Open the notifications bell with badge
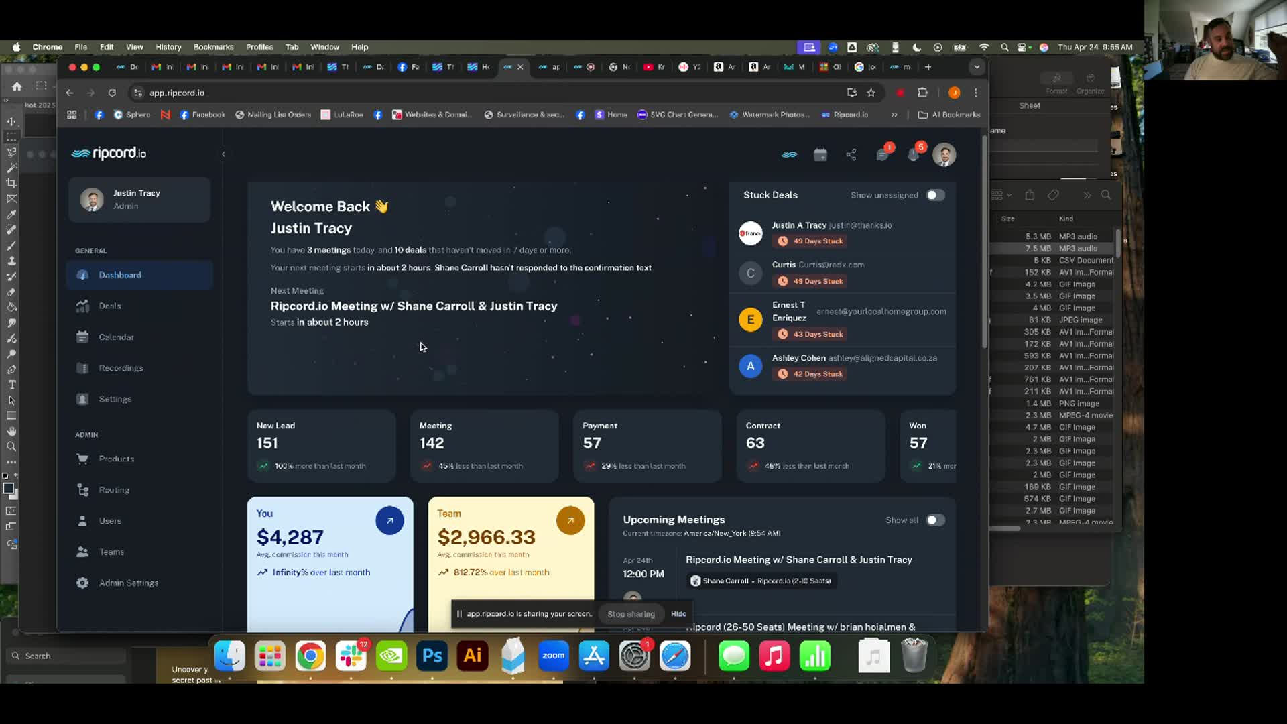1287x724 pixels. 914,155
